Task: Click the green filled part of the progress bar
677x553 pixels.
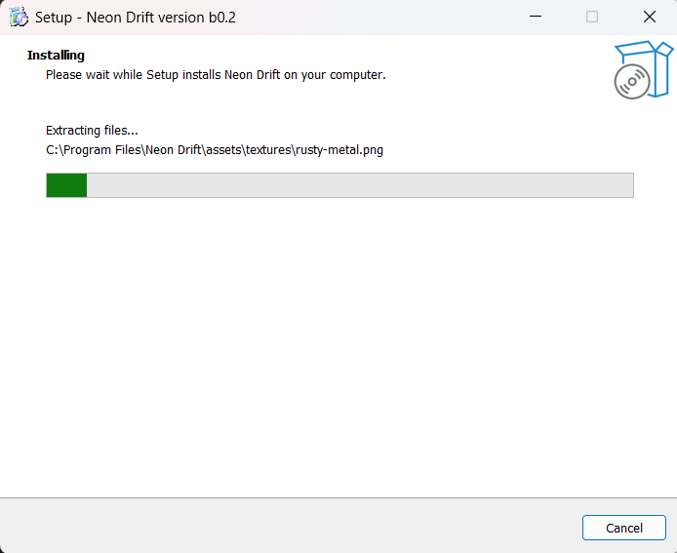Action: coord(66,185)
